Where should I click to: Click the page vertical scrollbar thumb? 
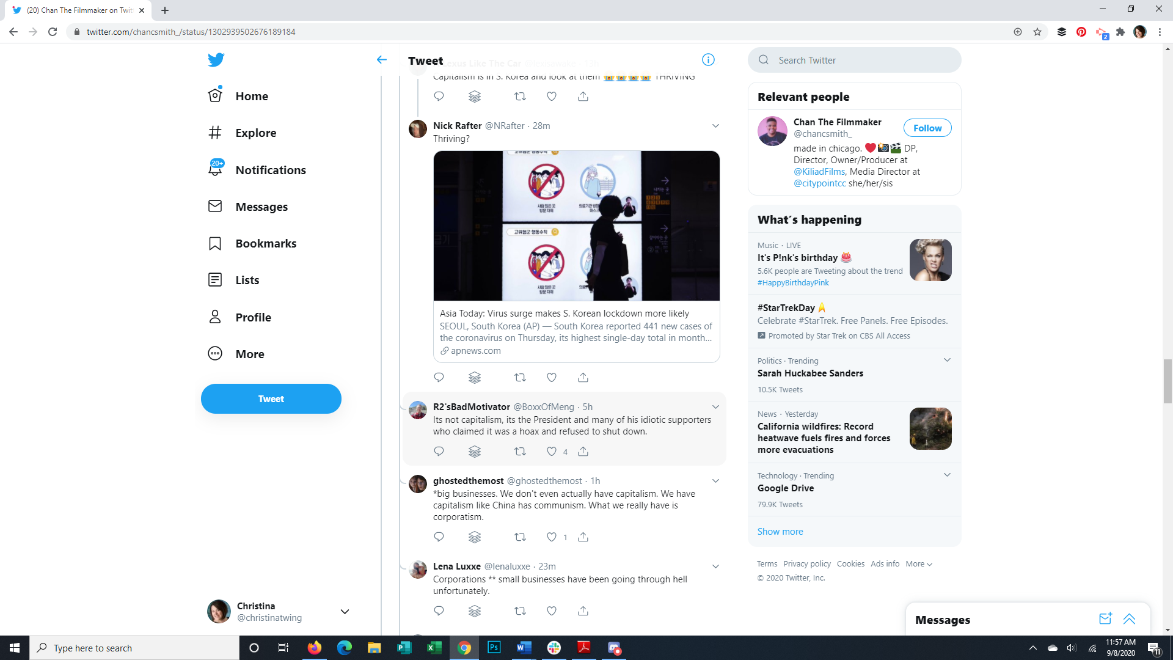1168,382
